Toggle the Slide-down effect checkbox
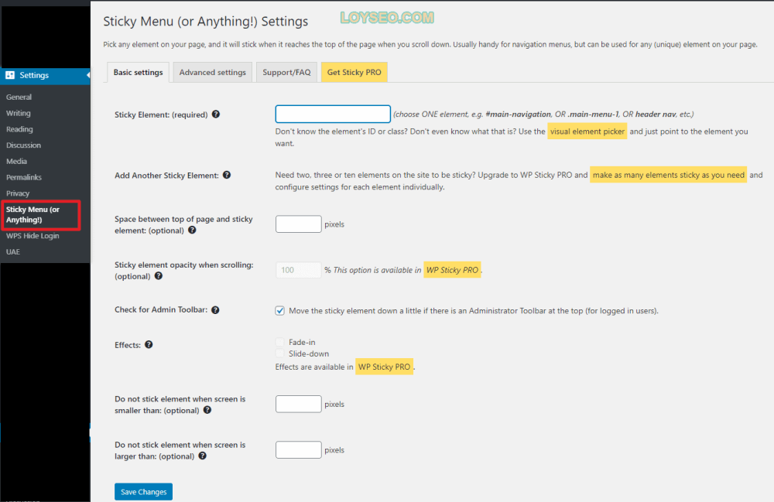Screen dimensions: 774x502 click(x=280, y=353)
